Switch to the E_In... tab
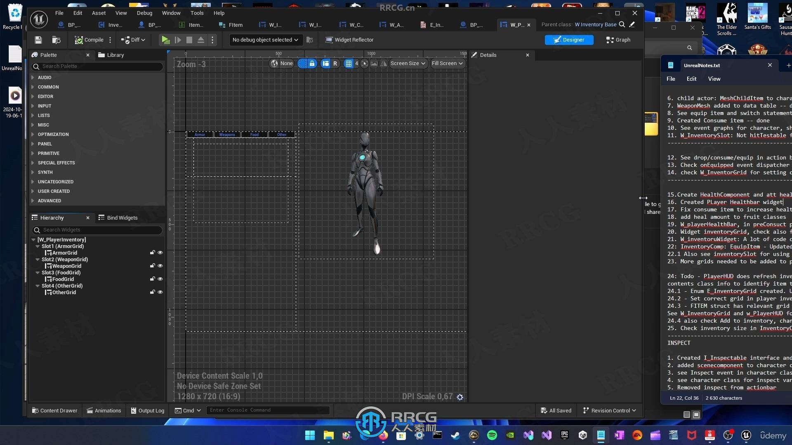This screenshot has width=792, height=445. pyautogui.click(x=432, y=25)
